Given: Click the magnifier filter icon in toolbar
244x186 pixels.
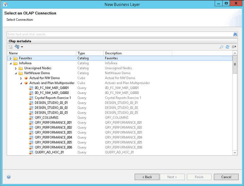Looking at the screenshot, I should 221,47.
